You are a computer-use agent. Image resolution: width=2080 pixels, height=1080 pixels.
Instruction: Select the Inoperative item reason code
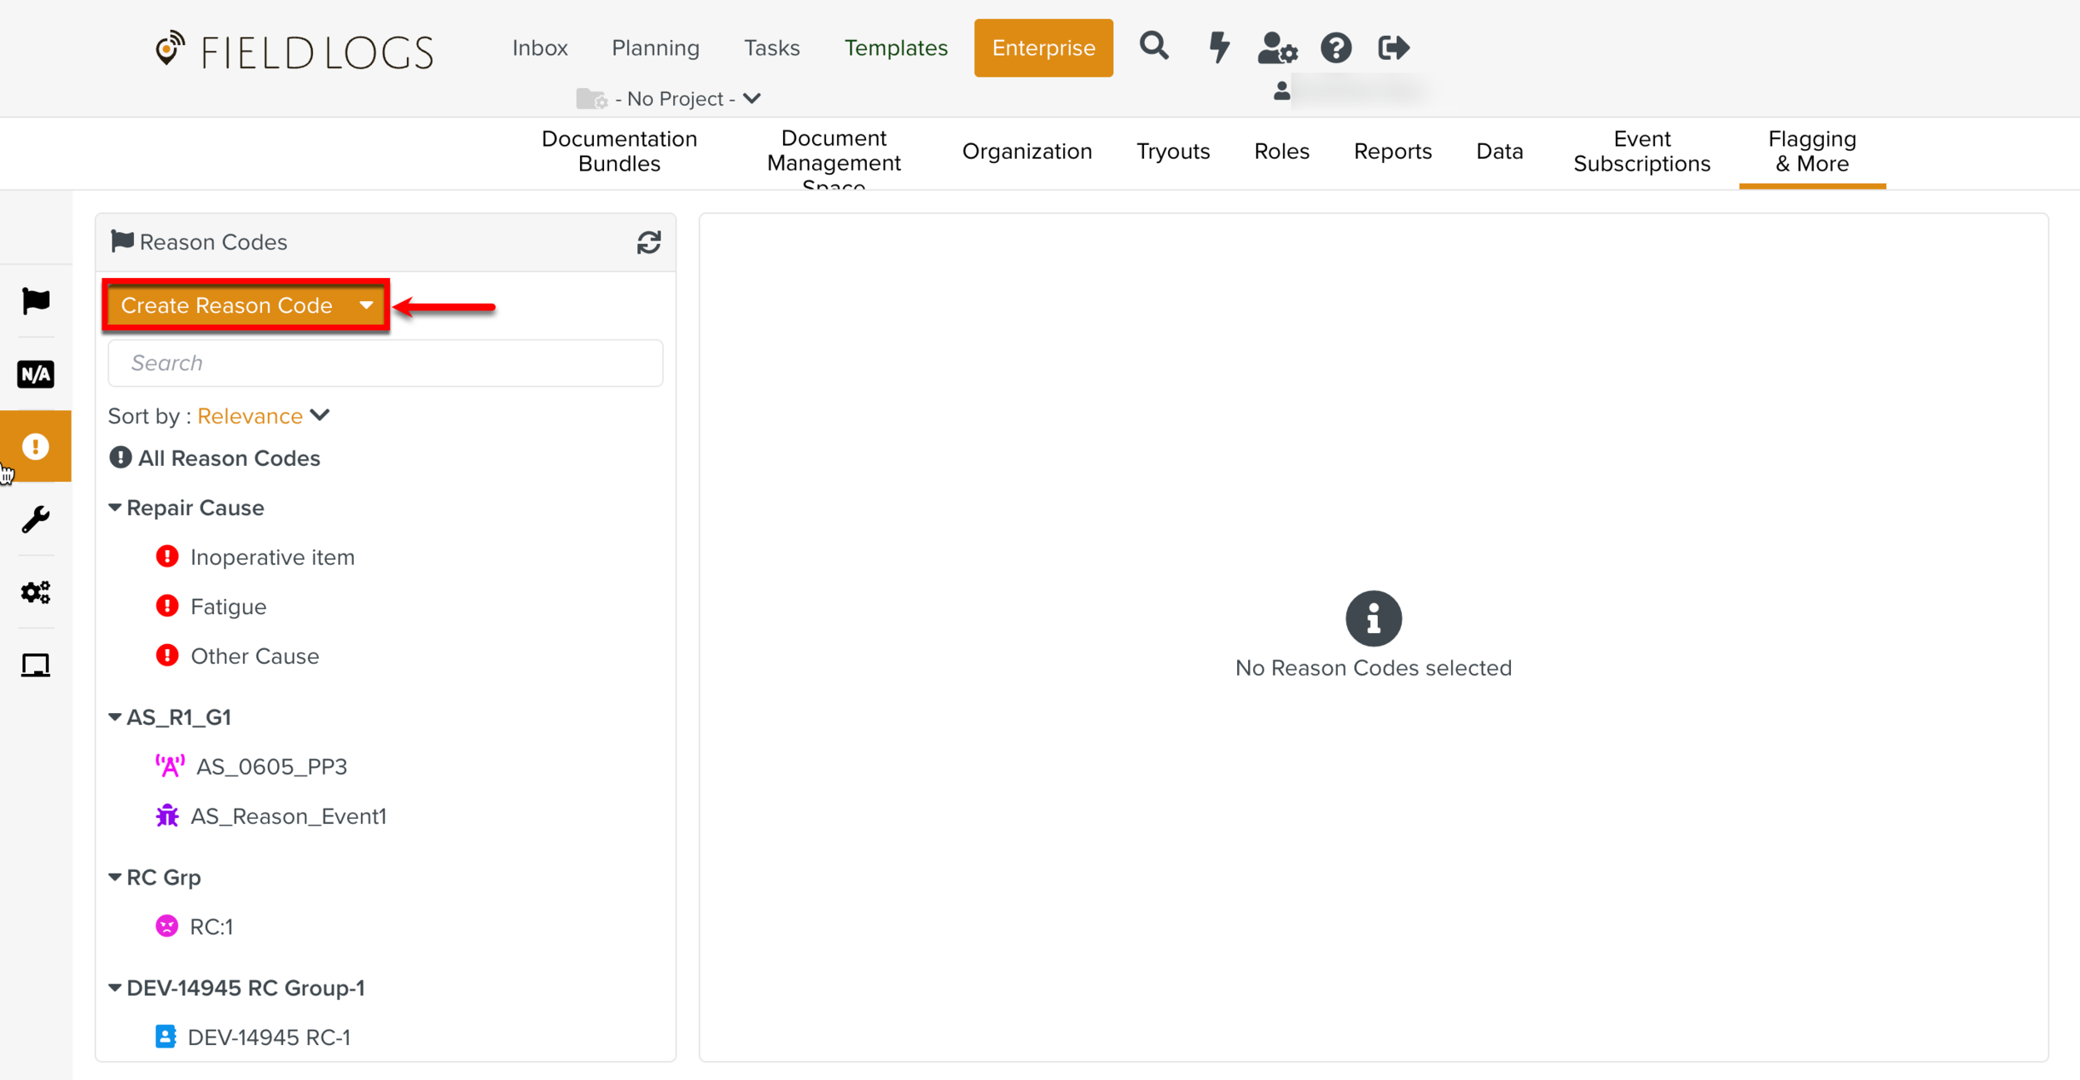tap(272, 557)
